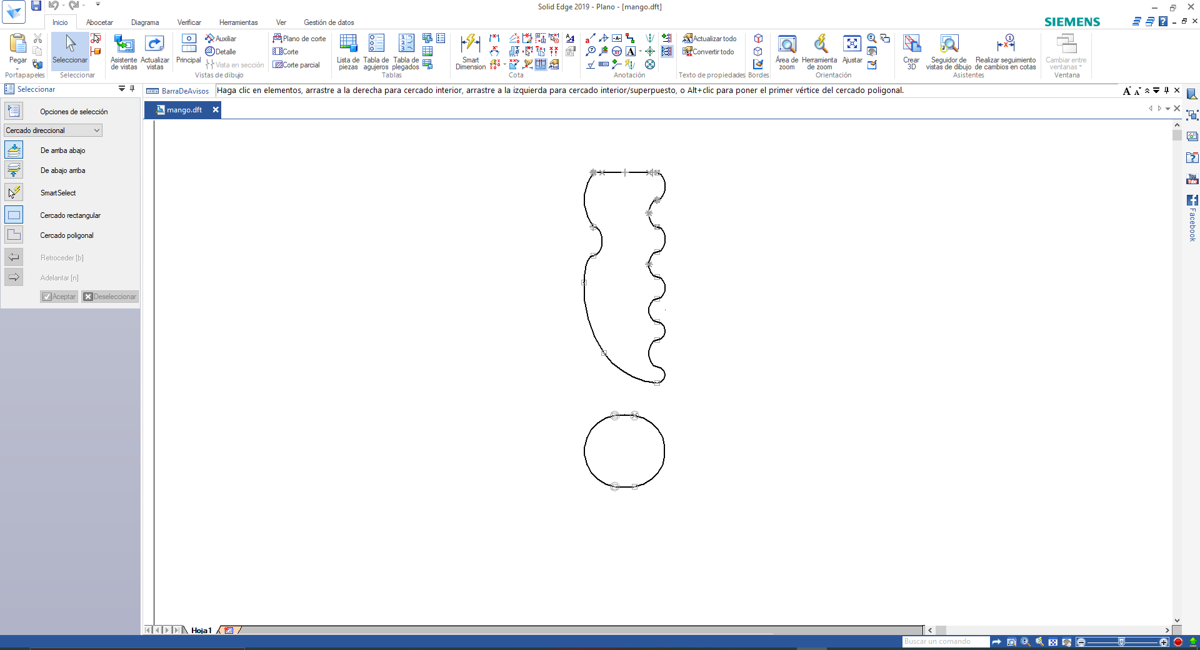1200x650 pixels.
Task: Insert a Lista de piezas table
Action: [x=348, y=52]
